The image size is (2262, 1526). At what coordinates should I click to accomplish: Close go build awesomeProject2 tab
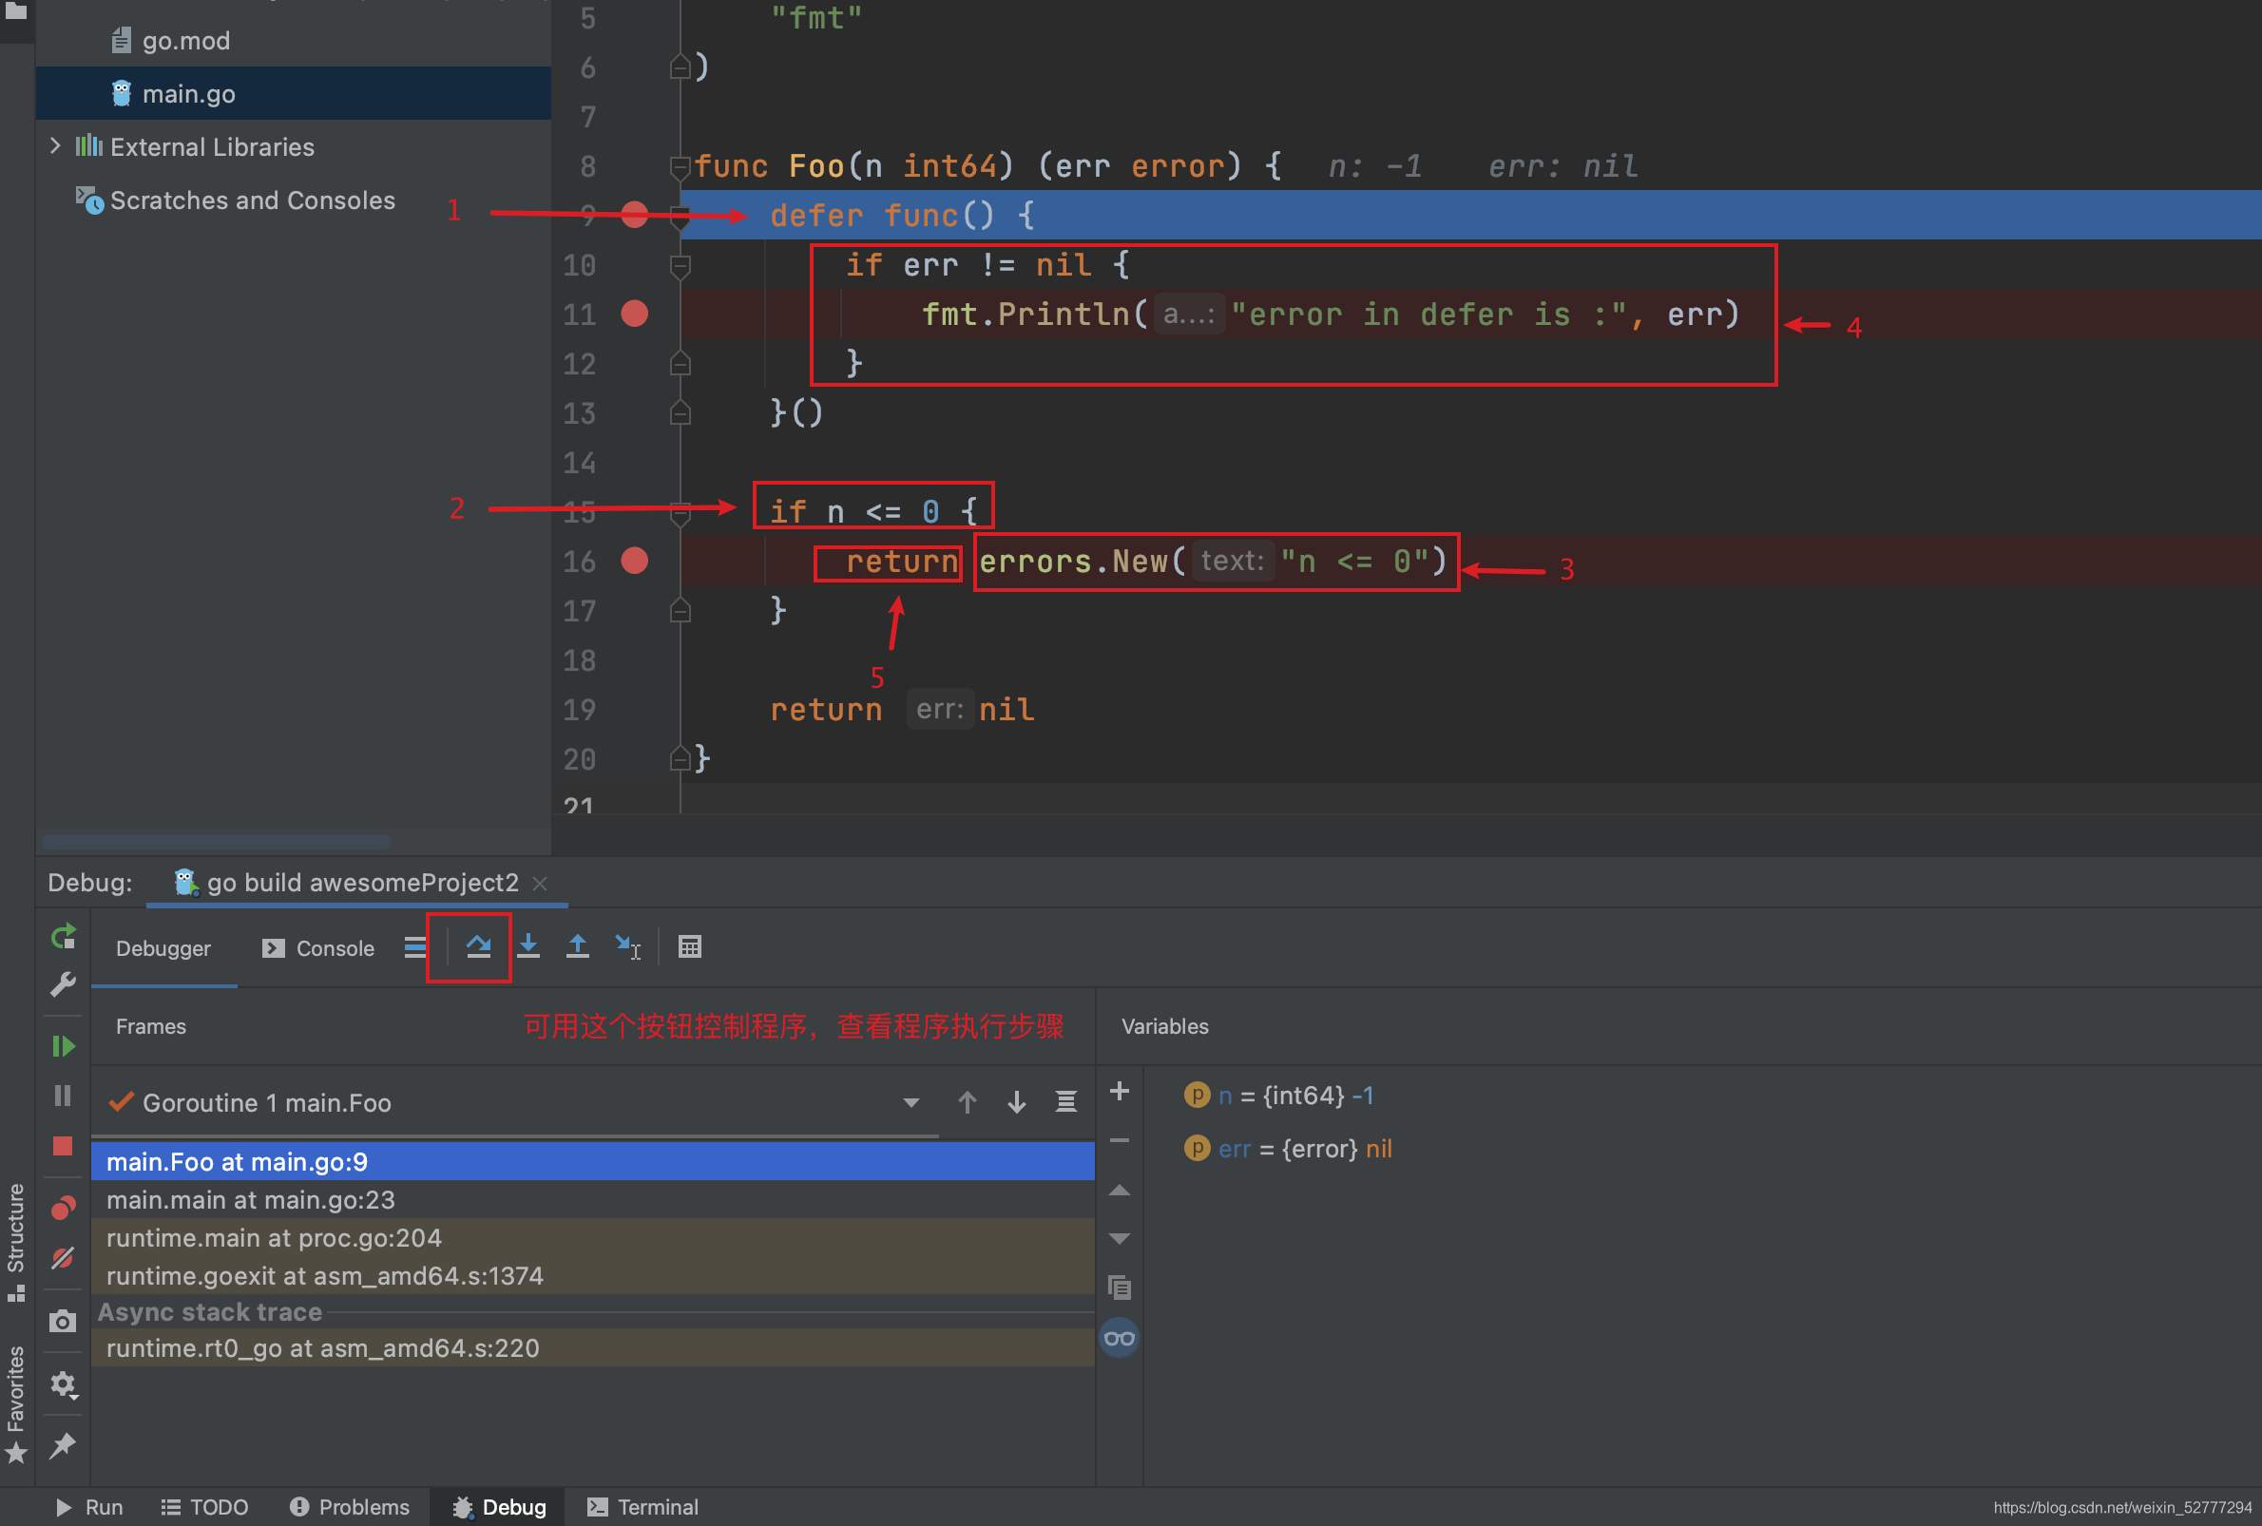click(540, 883)
